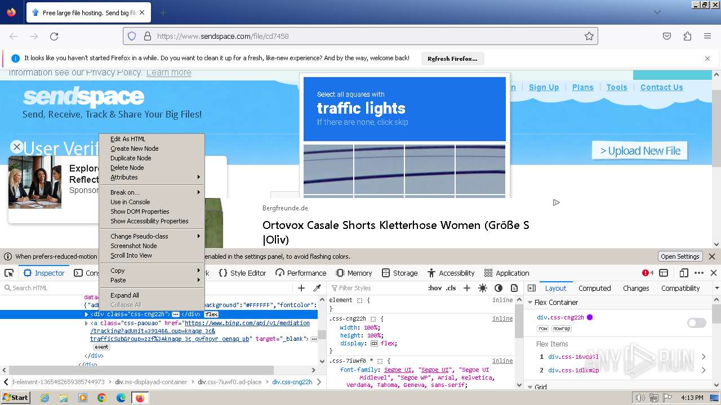The width and height of the screenshot is (721, 405).
Task: Toggle light color scheme simulation
Action: click(x=483, y=288)
